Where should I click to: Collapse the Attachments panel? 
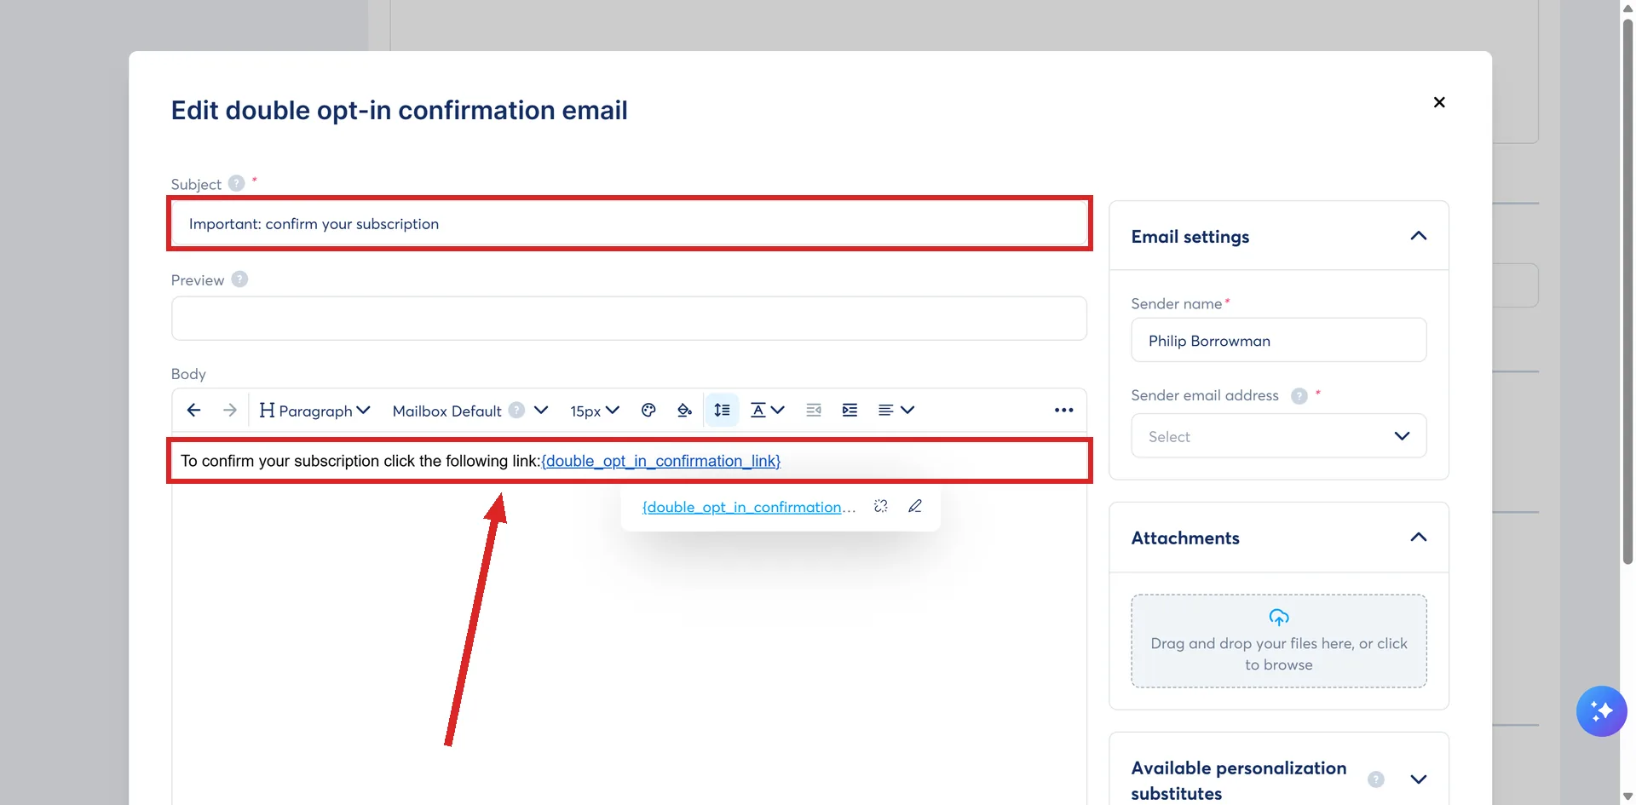point(1419,538)
